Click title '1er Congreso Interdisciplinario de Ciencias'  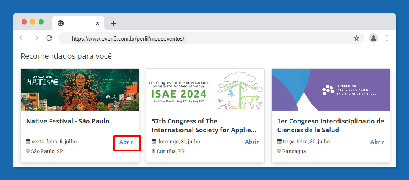[x=331, y=125]
